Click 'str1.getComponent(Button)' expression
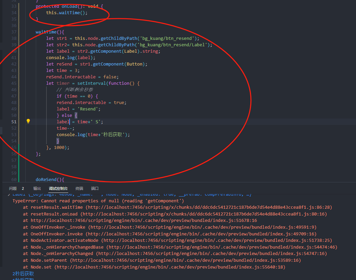This screenshot has width=356, height=280. (x=112, y=64)
